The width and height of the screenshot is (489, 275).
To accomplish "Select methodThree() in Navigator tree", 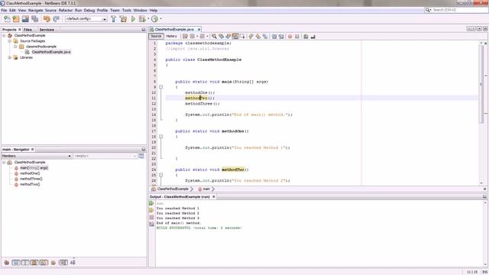I will point(31,179).
